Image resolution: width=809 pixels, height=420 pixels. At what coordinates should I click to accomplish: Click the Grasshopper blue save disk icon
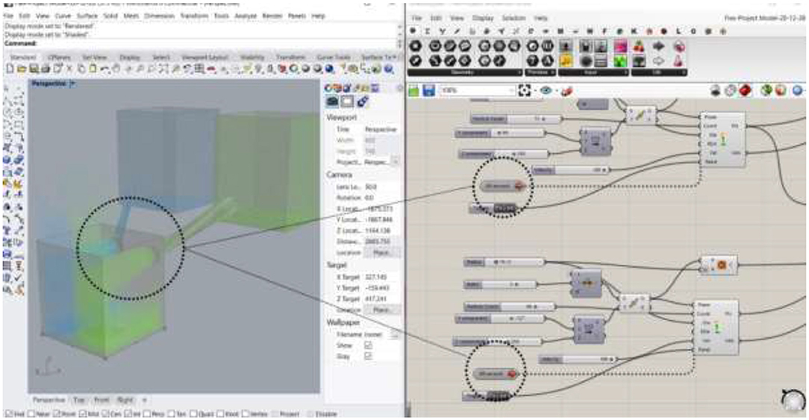coord(428,91)
